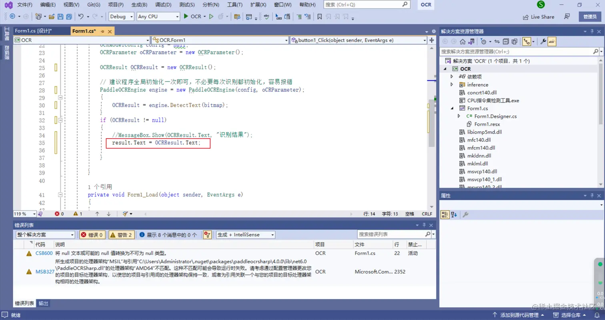
Task: Click the Save All toolbar icon
Action: click(x=69, y=17)
